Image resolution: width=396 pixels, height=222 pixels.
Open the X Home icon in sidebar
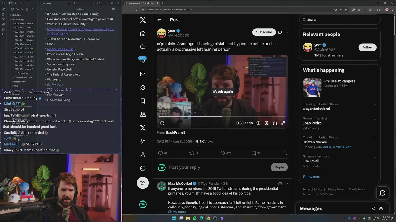[143, 34]
